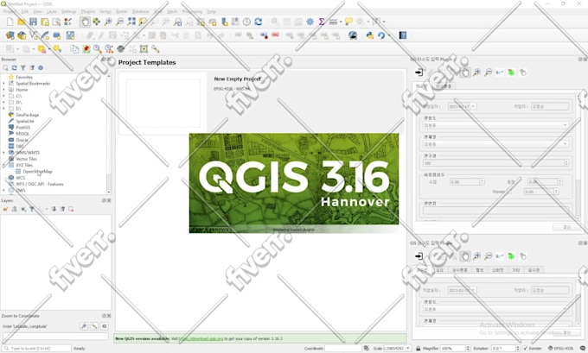This screenshot has height=353, width=588.
Task: Select the Vector Tiles item in Browser
Action: (26, 159)
